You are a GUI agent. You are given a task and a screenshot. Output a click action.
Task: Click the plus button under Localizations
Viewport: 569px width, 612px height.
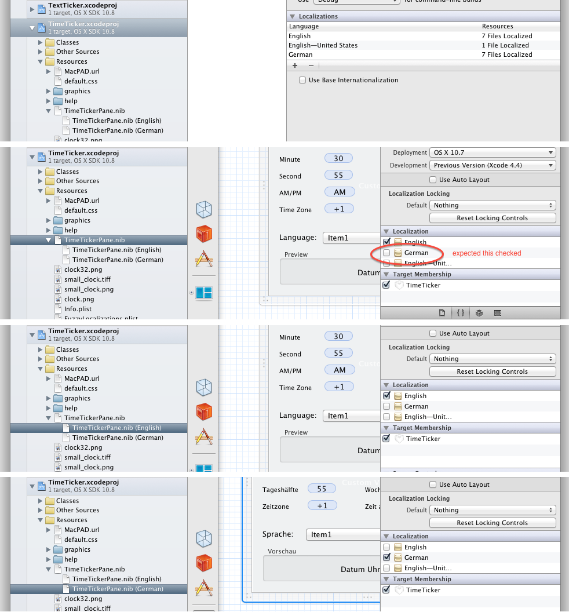[x=295, y=65]
